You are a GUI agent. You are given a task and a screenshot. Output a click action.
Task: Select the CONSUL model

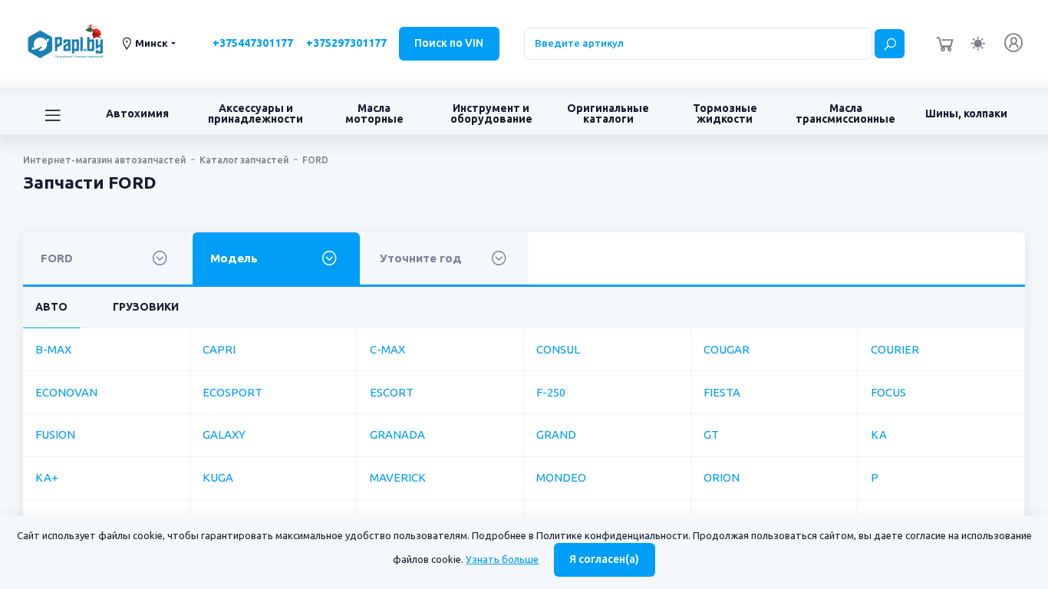tap(558, 350)
